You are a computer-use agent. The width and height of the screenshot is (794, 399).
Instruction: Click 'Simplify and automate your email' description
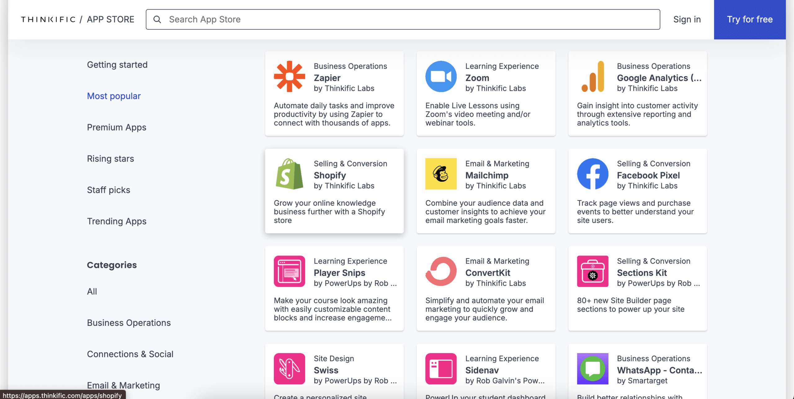[484, 309]
